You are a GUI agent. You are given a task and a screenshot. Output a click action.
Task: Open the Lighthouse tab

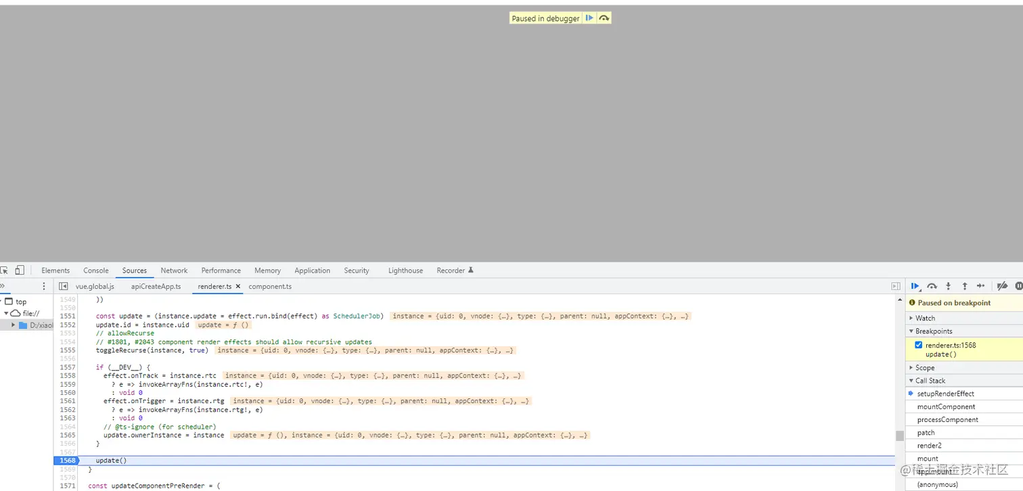405,271
